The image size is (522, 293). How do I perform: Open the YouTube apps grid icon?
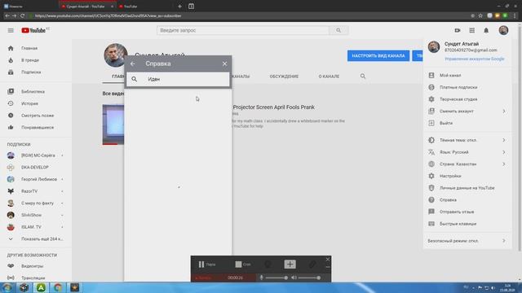click(471, 30)
